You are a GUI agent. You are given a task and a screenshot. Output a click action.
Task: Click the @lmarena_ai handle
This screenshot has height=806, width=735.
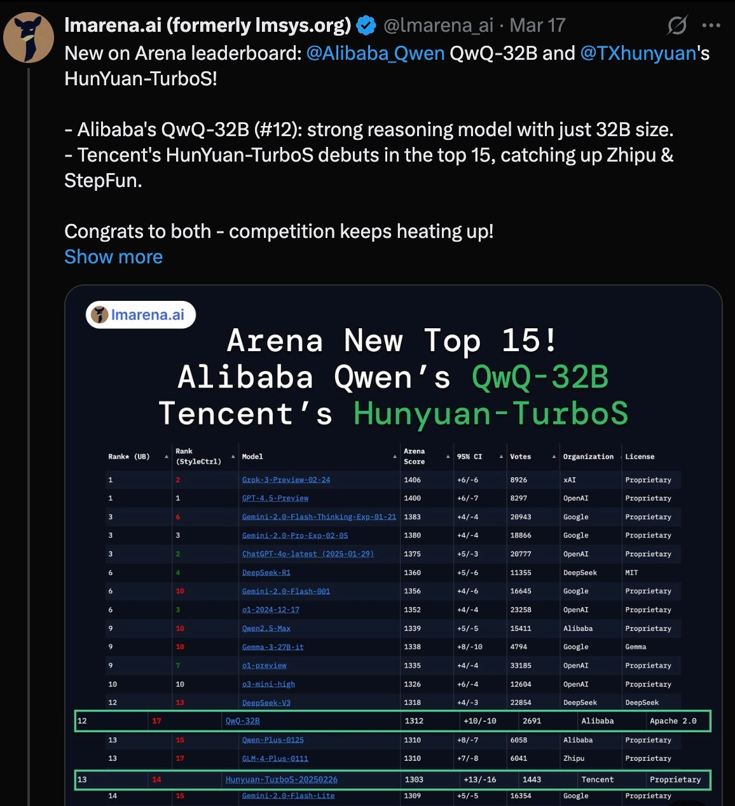[x=438, y=25]
